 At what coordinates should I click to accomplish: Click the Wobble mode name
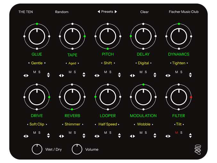144,124
